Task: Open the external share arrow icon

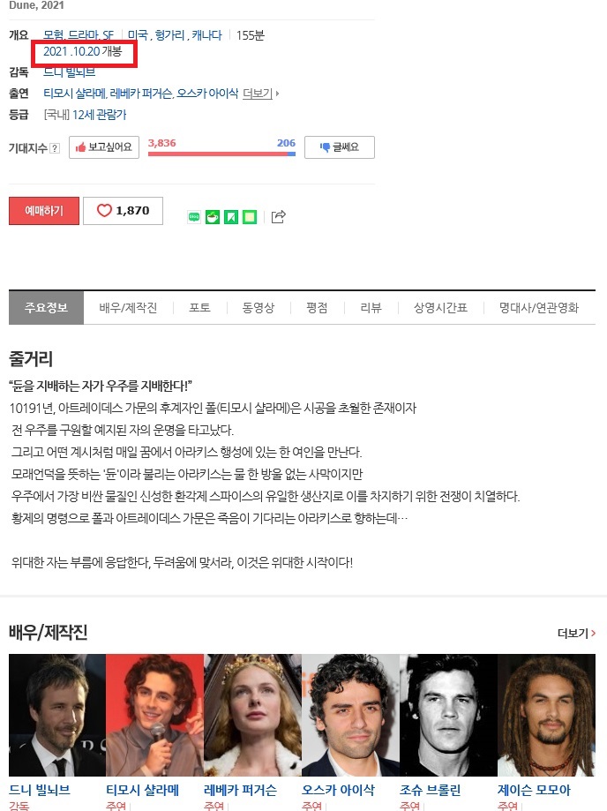Action: coord(278,217)
